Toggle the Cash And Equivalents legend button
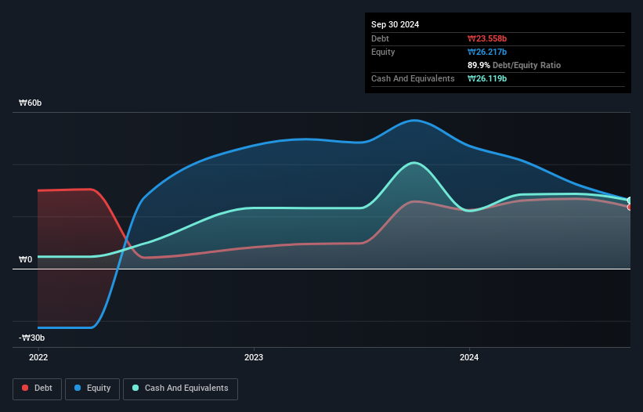643x412 pixels. (x=180, y=389)
